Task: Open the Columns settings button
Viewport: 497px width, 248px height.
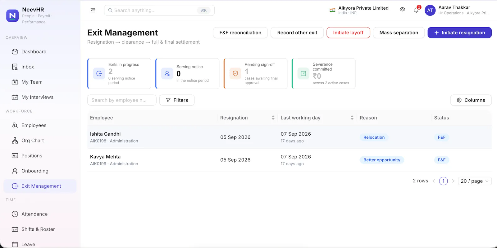Action: (x=471, y=100)
